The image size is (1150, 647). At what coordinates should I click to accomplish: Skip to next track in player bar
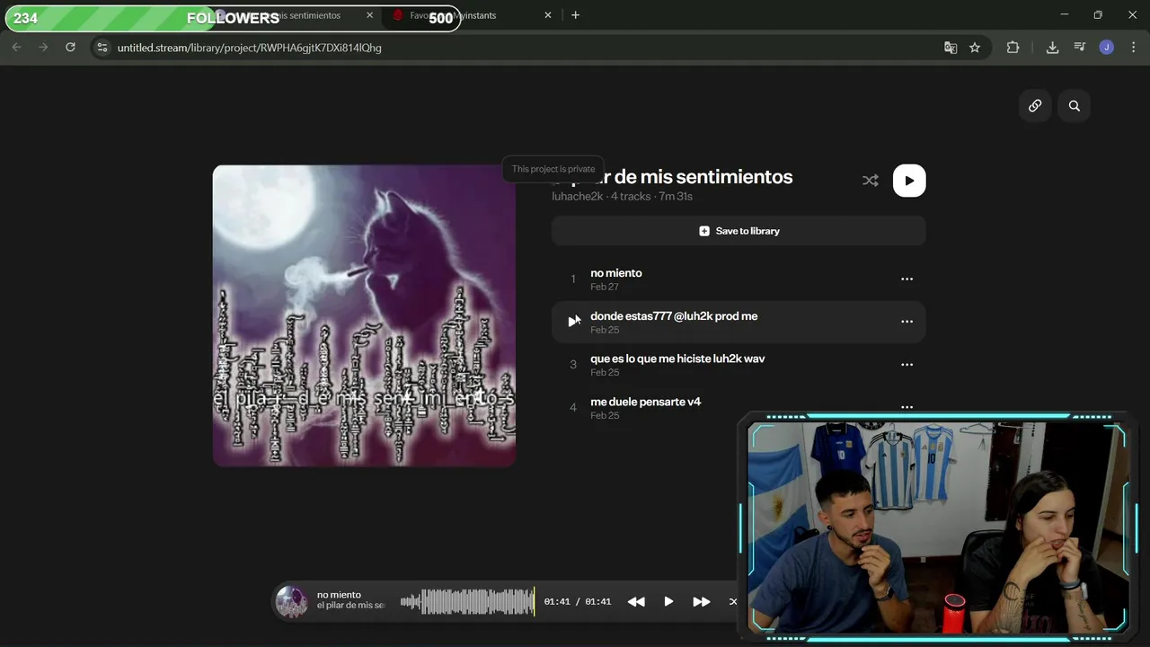coord(701,602)
